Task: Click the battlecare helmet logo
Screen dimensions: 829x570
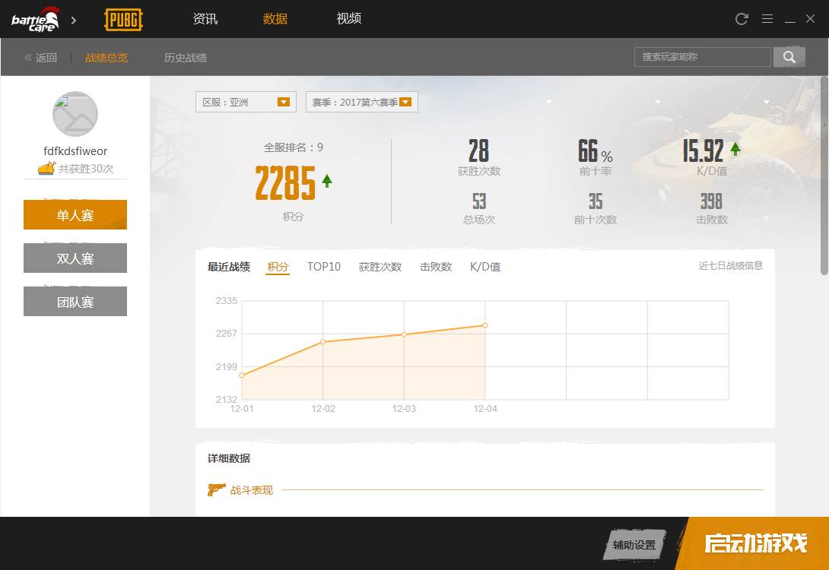Action: pyautogui.click(x=33, y=18)
